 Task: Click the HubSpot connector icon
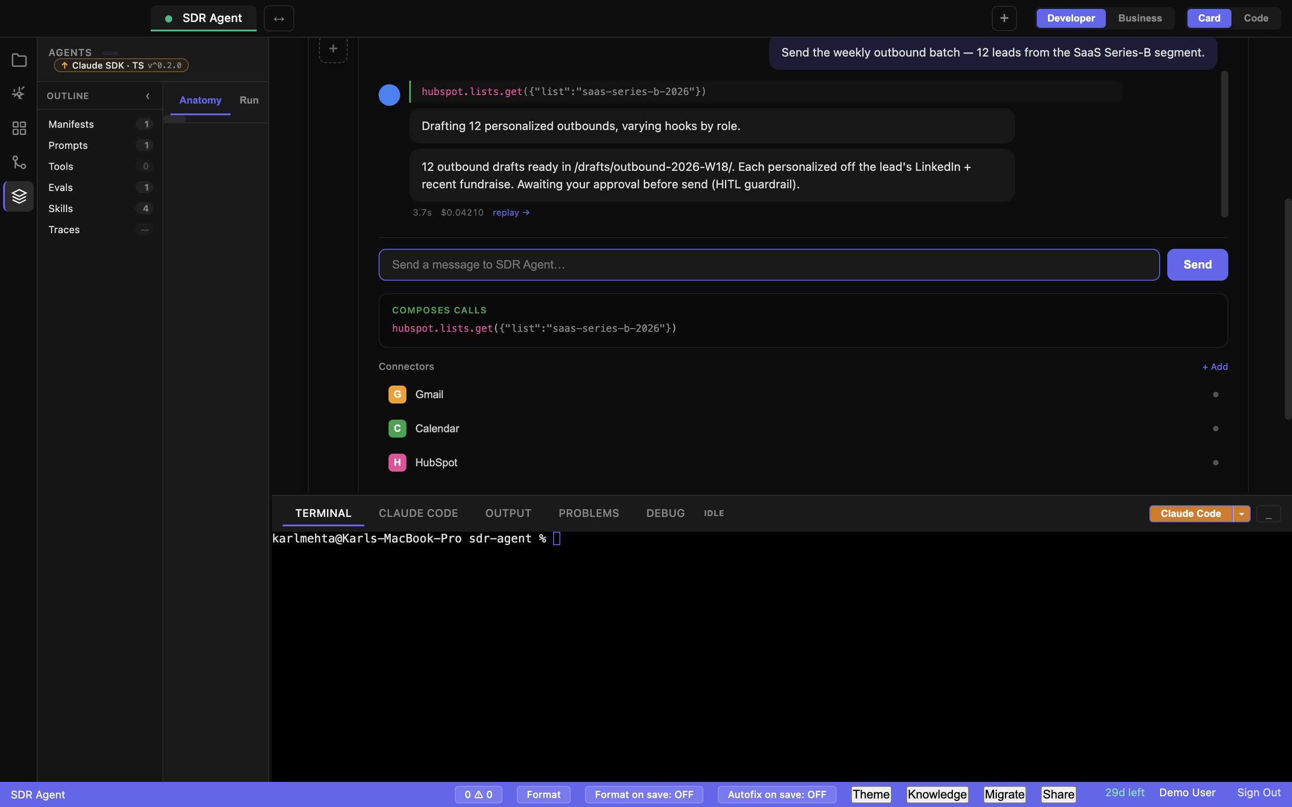[397, 463]
